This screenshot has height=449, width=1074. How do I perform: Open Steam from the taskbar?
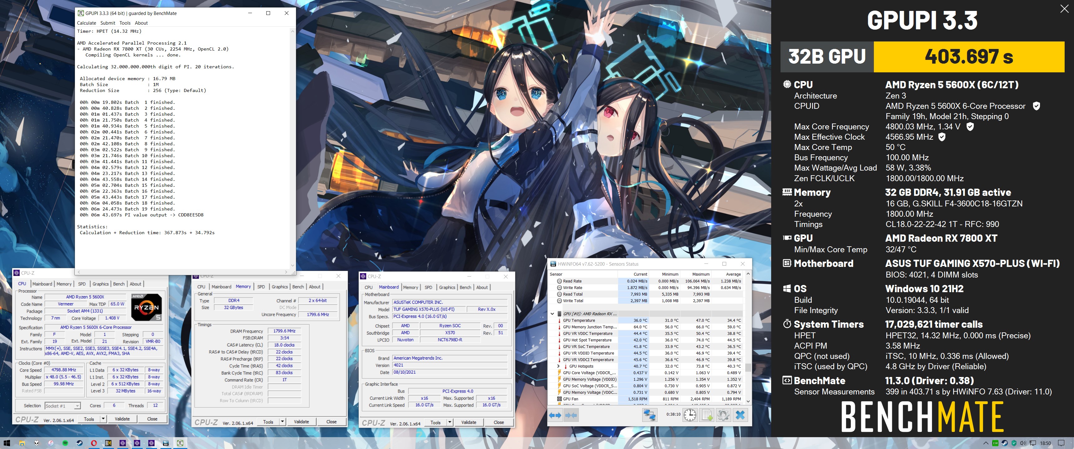click(79, 443)
